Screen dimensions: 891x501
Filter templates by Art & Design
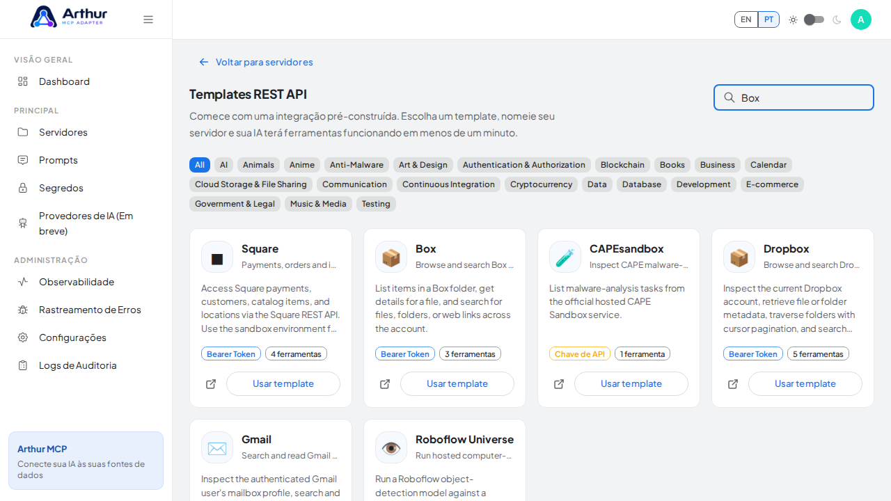(423, 165)
